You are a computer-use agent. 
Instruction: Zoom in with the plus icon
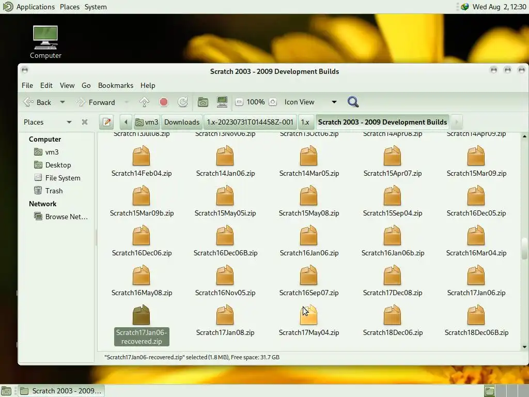pyautogui.click(x=273, y=102)
